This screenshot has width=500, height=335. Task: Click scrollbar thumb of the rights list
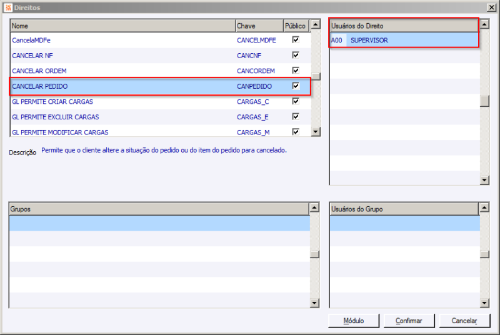pos(316,76)
